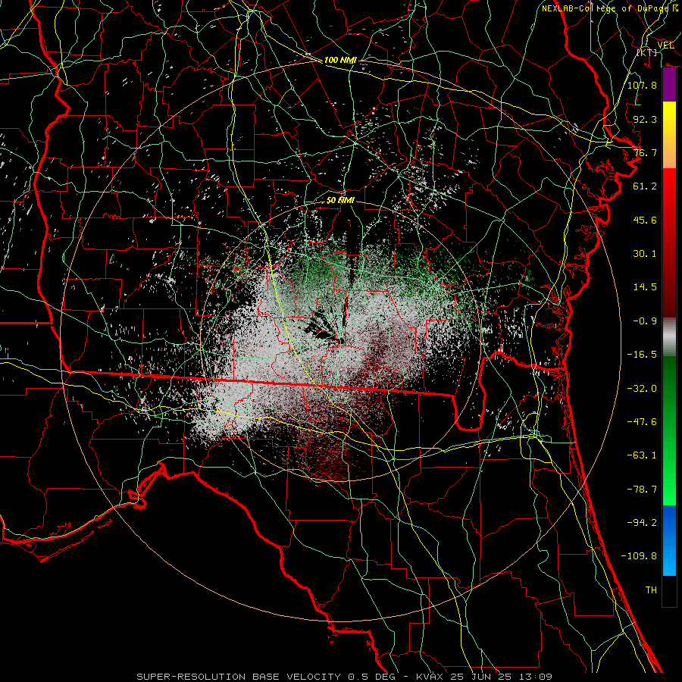Viewport: 682px width, 682px height.
Task: Click the -47.6 velocity scale value
Action: pyautogui.click(x=642, y=422)
